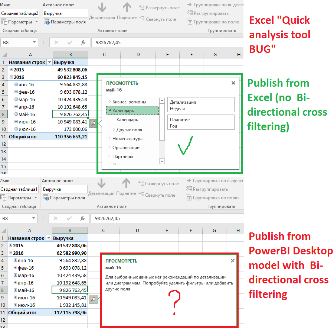
Task: Click explore tree scrollbar down arrow
Action: (162, 161)
